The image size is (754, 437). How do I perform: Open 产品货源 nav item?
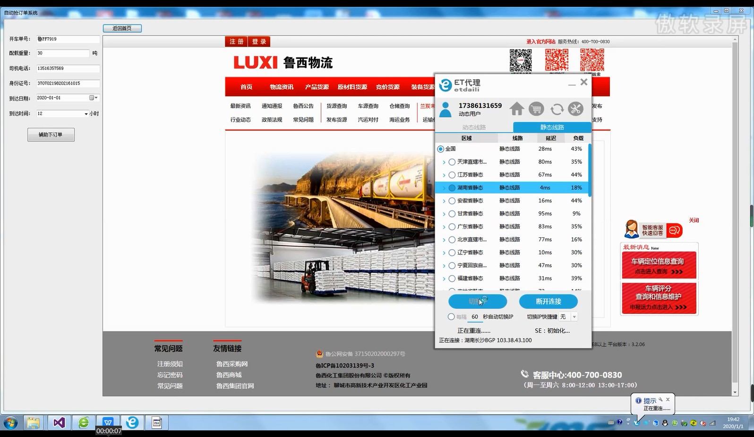click(x=317, y=87)
